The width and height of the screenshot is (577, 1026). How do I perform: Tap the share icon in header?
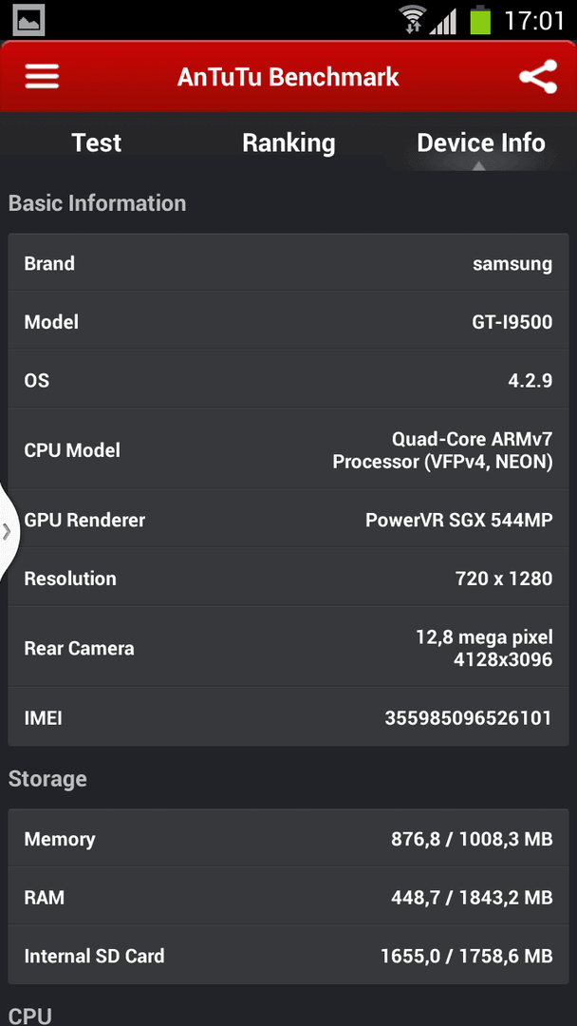(538, 77)
